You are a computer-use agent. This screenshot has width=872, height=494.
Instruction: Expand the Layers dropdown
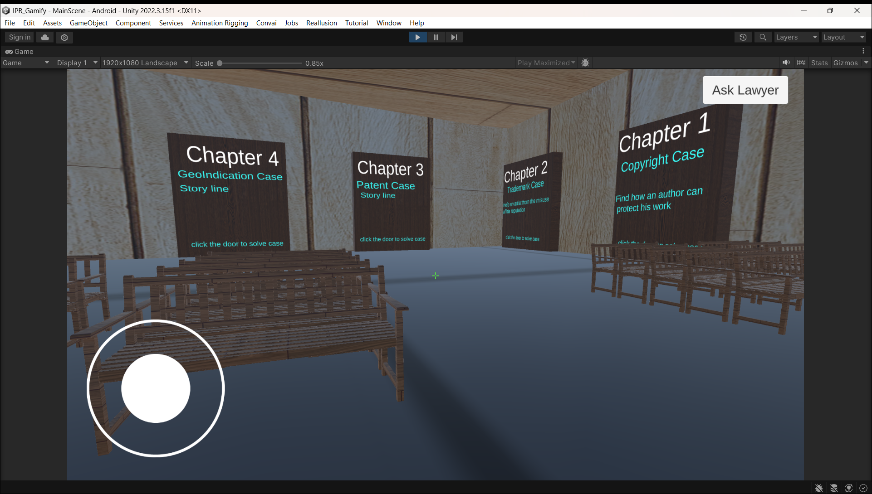tap(796, 37)
